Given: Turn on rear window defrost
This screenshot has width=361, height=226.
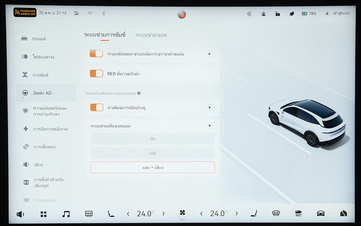Looking at the screenshot, I should coord(88,214).
